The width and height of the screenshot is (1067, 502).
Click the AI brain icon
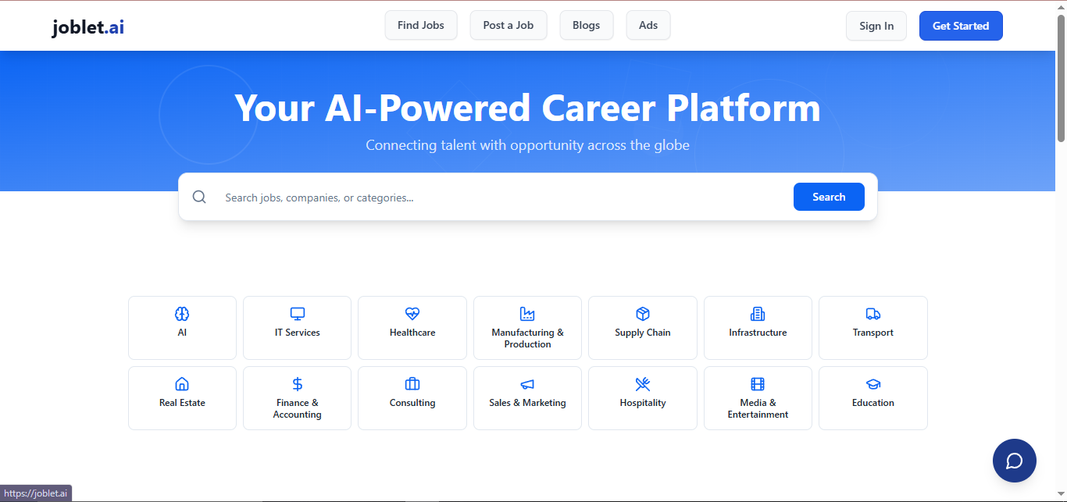(x=182, y=314)
